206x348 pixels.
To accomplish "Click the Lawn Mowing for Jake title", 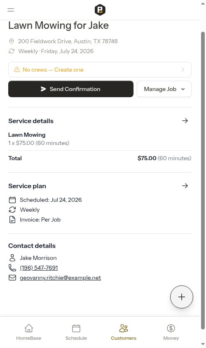I will coord(59,25).
